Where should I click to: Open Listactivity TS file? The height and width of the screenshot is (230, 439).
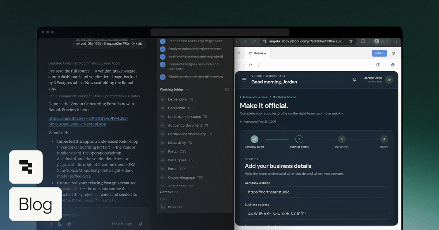[x=180, y=143]
